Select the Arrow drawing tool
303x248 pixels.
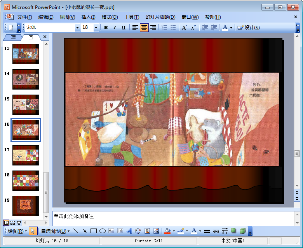pyautogui.click(x=84, y=231)
